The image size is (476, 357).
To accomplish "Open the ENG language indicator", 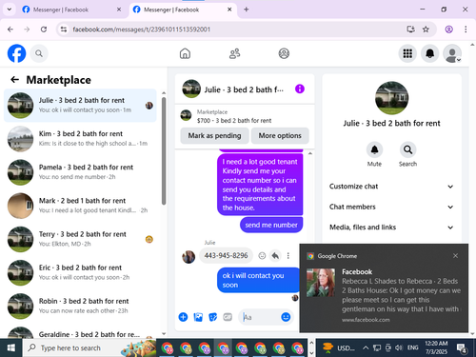I will 412,348.
